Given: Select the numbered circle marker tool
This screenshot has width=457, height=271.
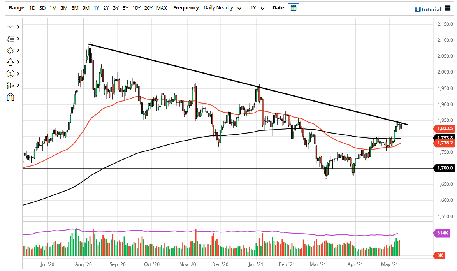Looking at the screenshot, I should tap(10, 74).
